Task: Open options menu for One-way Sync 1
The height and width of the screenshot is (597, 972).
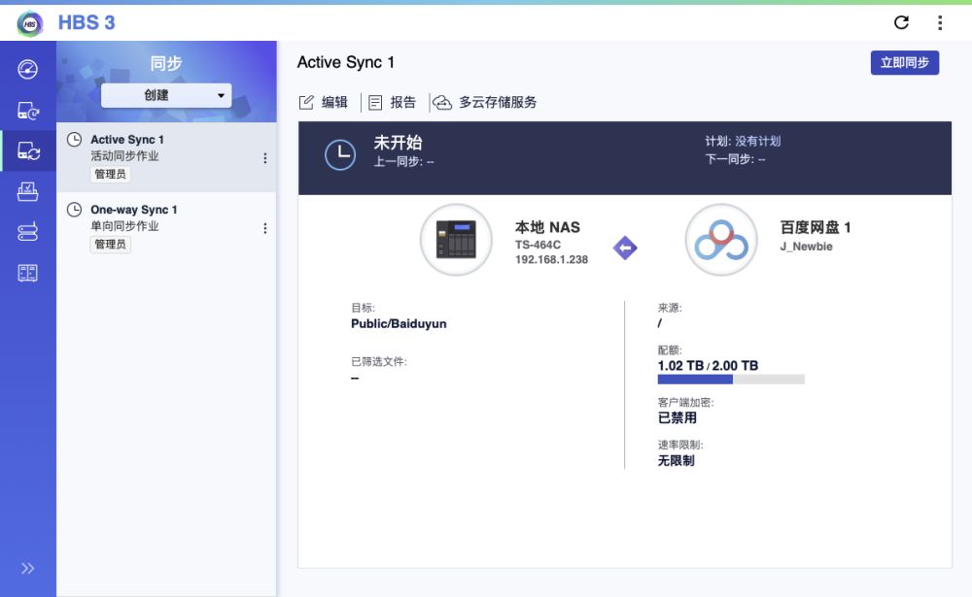Action: (265, 228)
